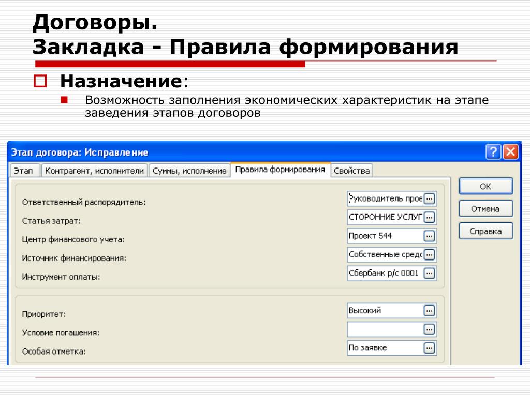Click the Отмена button
The image size is (530, 397).
pyautogui.click(x=485, y=209)
